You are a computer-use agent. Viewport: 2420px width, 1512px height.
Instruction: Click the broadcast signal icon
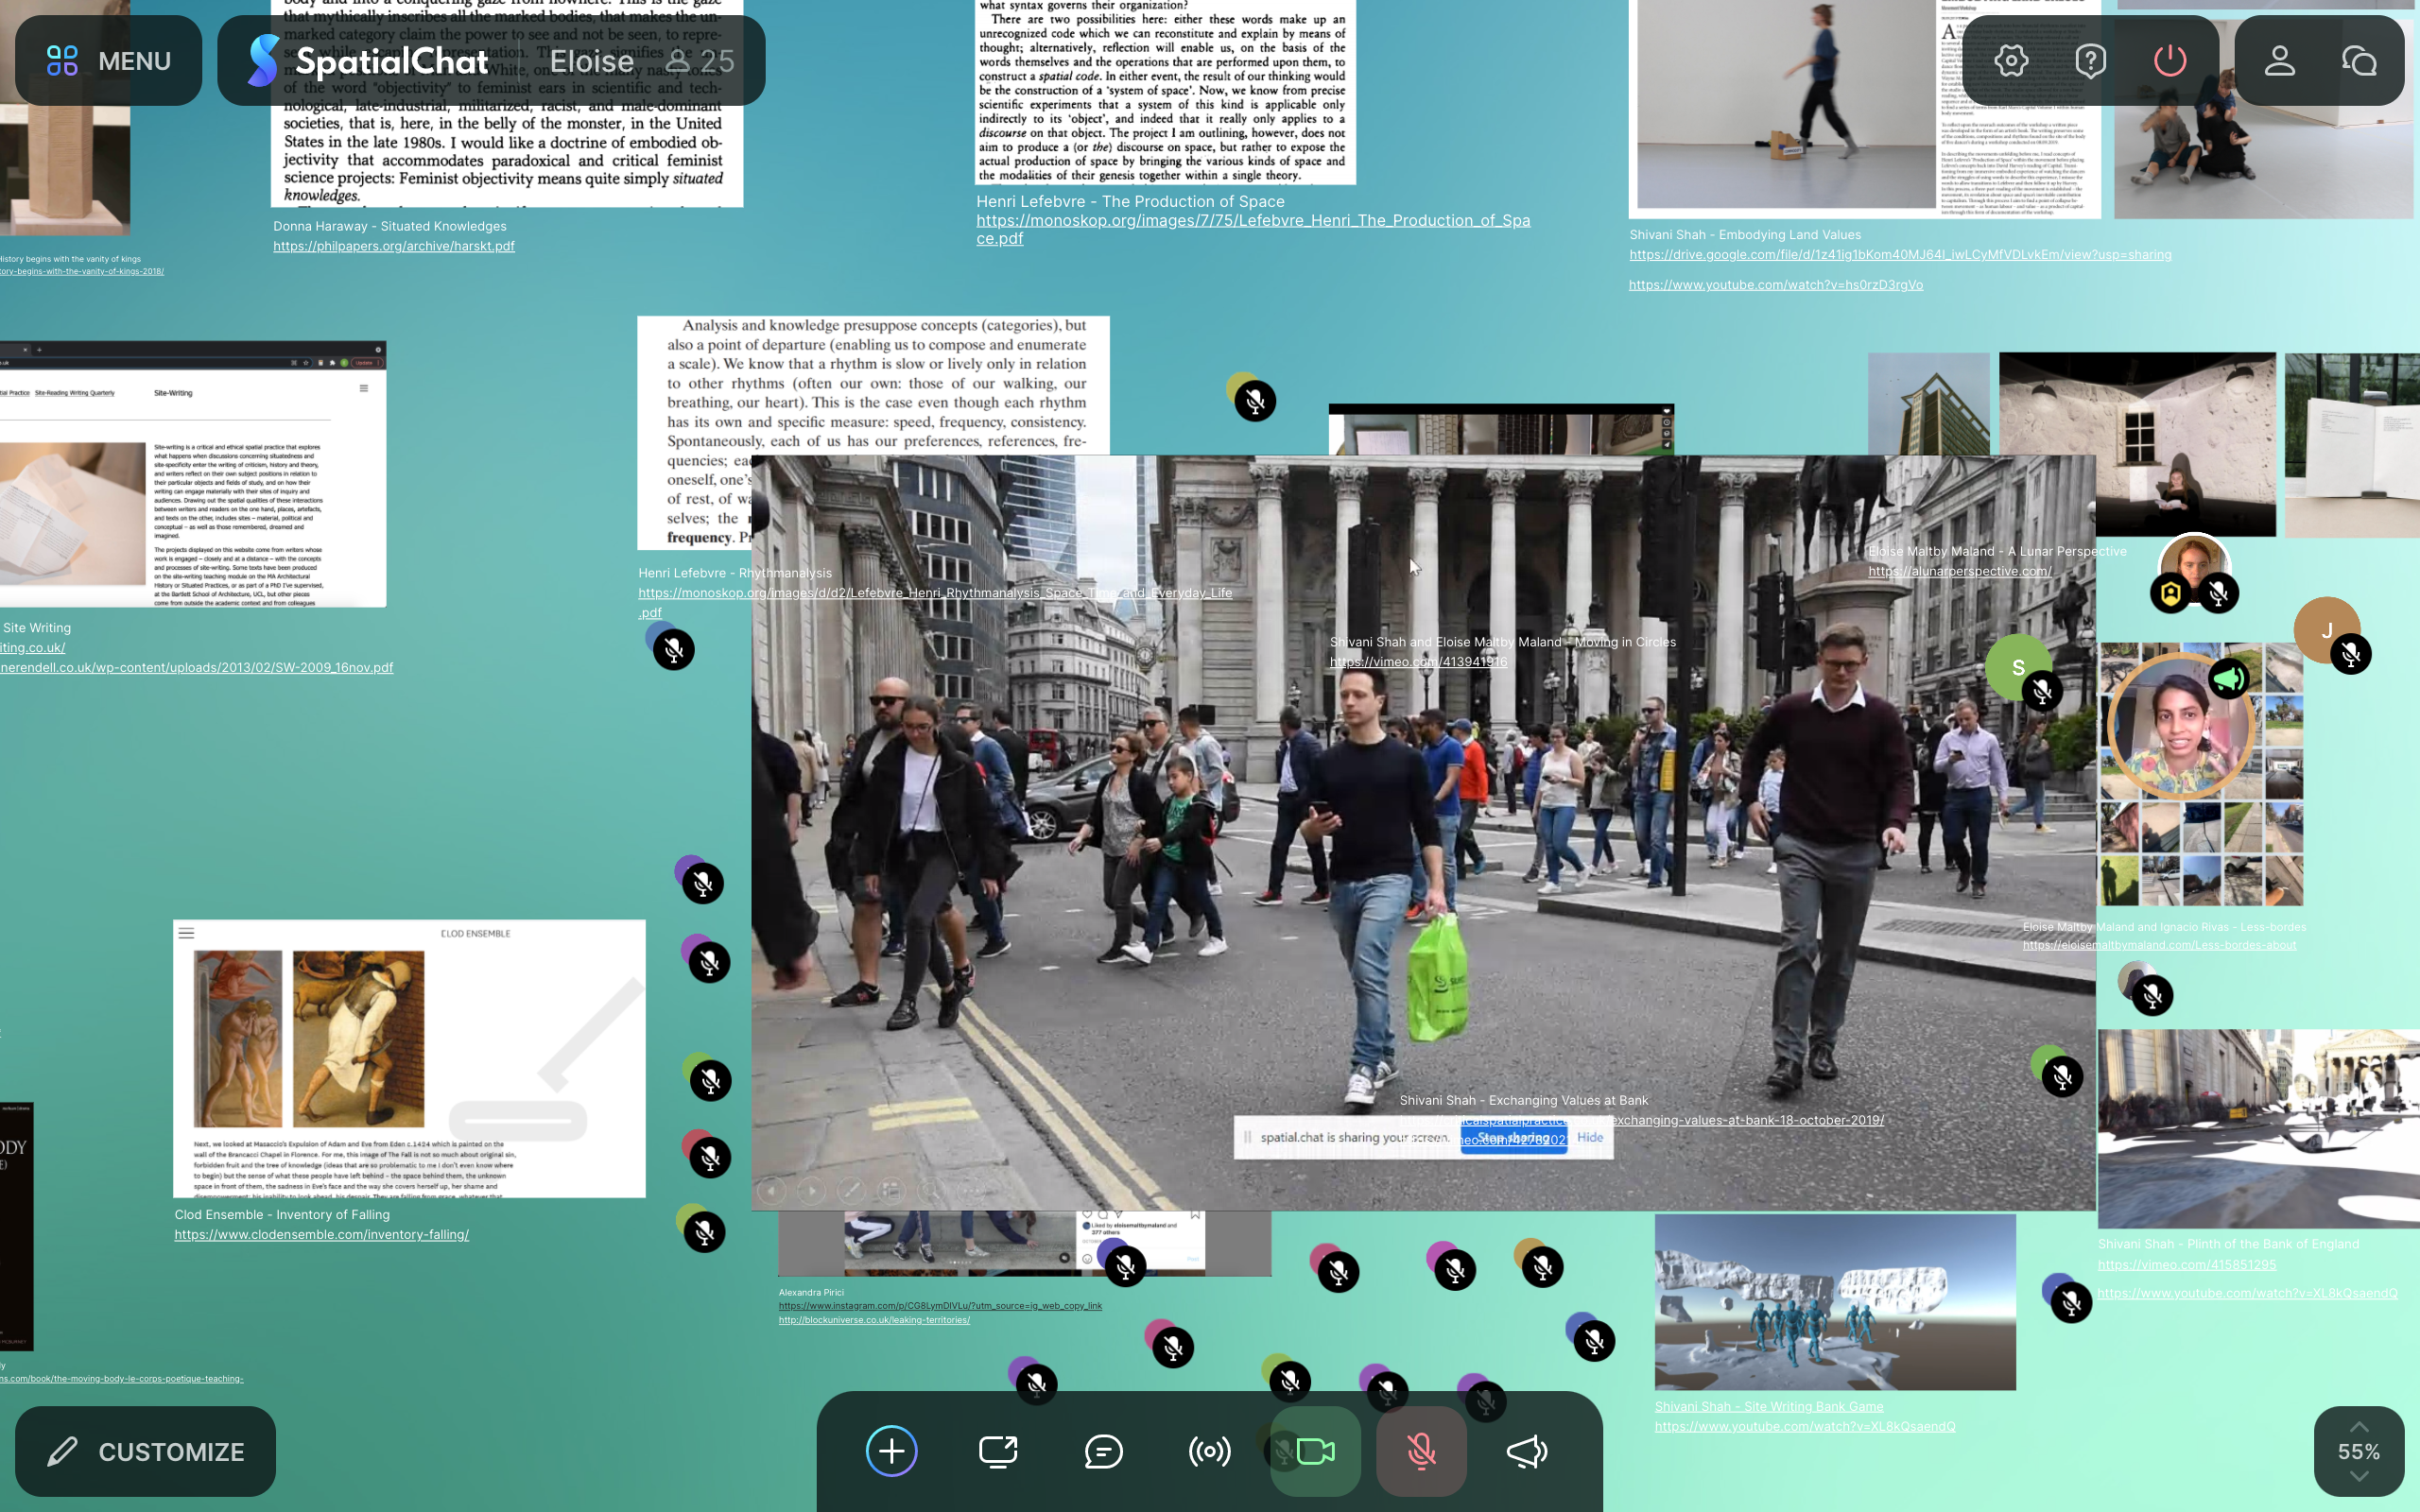pyautogui.click(x=1209, y=1451)
